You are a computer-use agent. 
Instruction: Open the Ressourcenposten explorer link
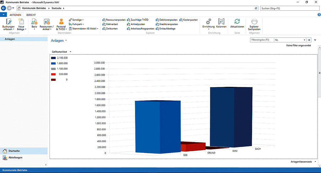114,20
